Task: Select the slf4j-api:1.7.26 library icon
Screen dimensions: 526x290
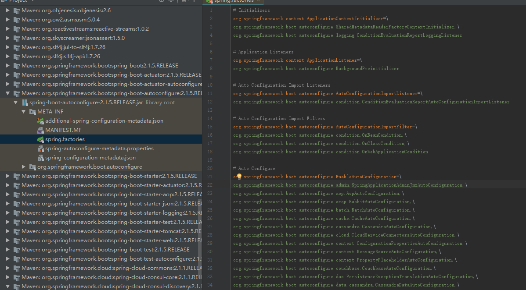Action: click(x=17, y=56)
